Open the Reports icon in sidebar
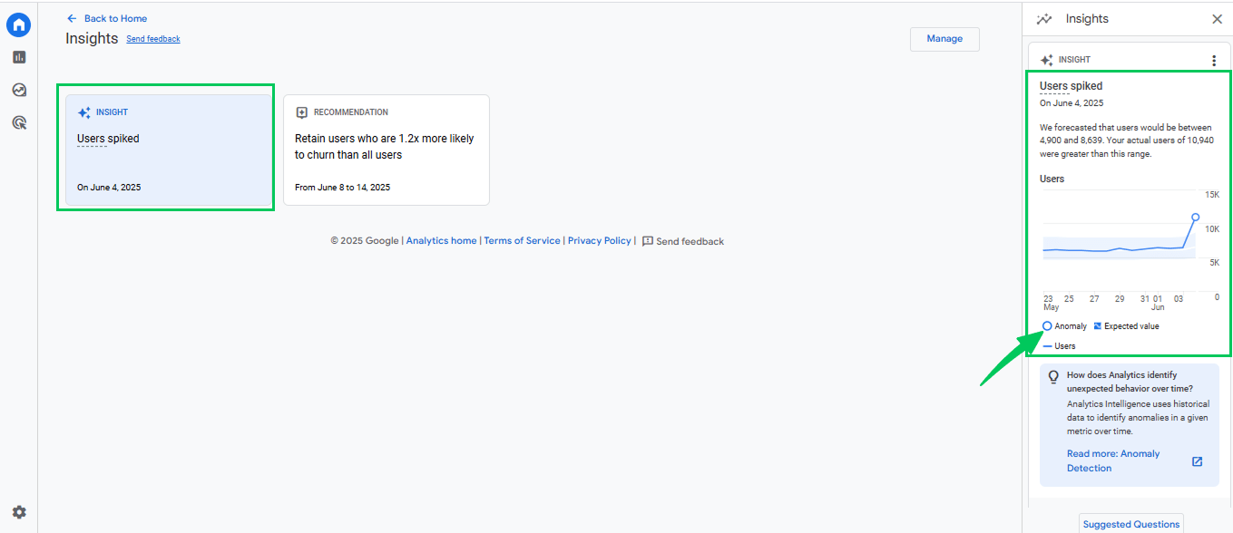 point(19,57)
